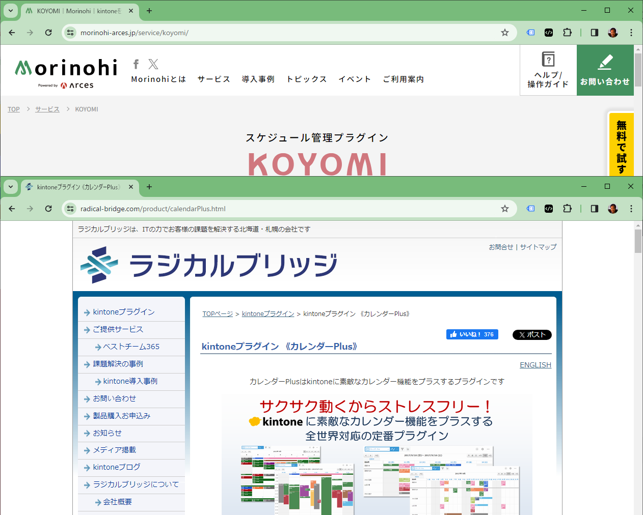Click the morinohi-arces.jp address bar
Screen dimensions: 643x515
288,33
